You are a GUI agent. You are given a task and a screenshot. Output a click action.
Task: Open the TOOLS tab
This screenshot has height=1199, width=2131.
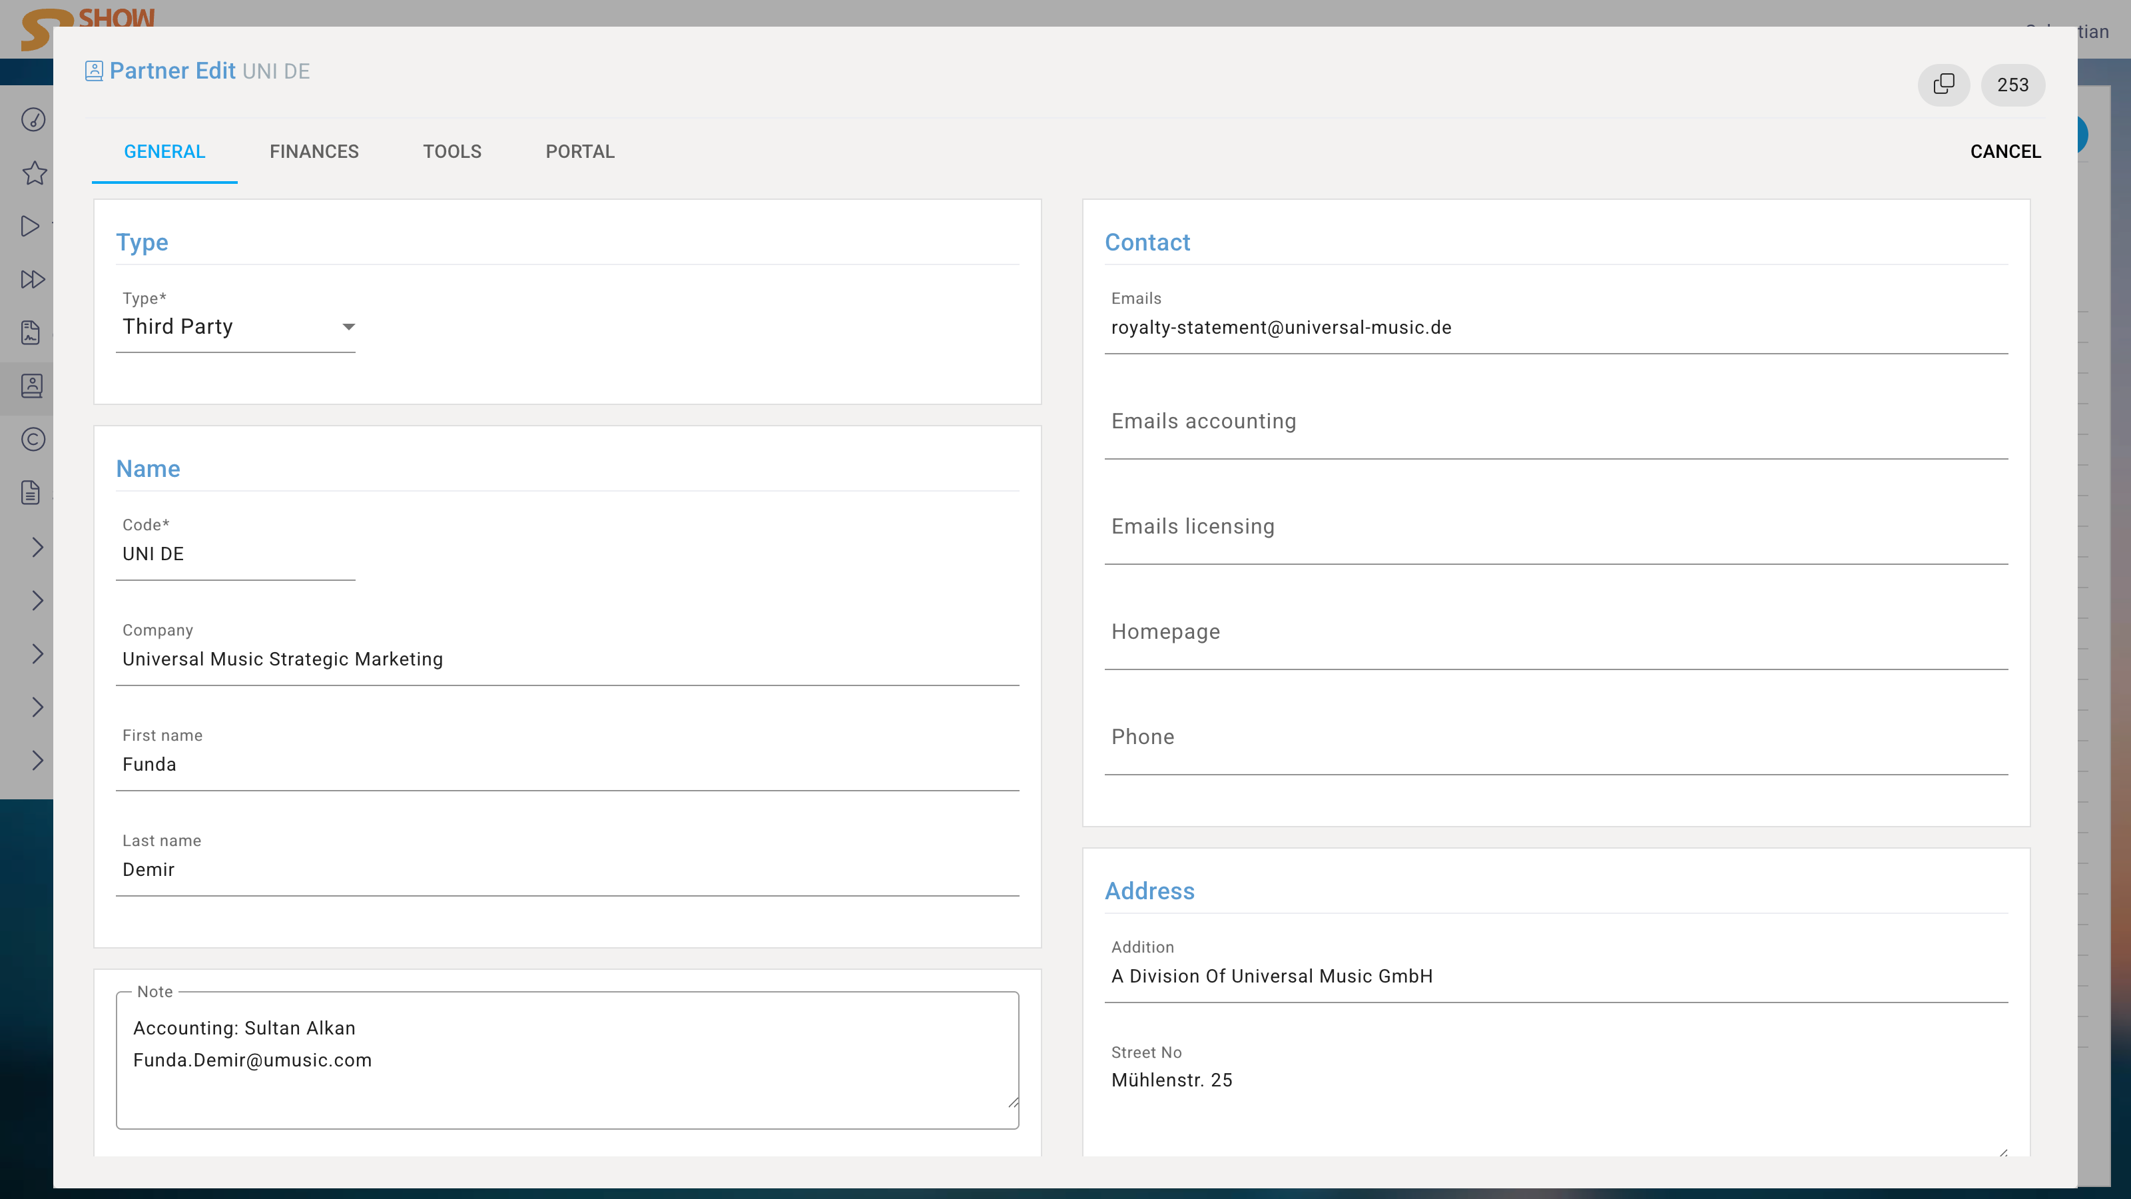point(453,151)
